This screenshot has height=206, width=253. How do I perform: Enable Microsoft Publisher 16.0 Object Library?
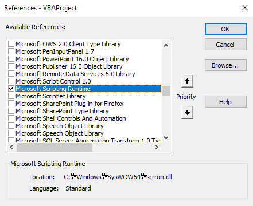[x=11, y=66]
